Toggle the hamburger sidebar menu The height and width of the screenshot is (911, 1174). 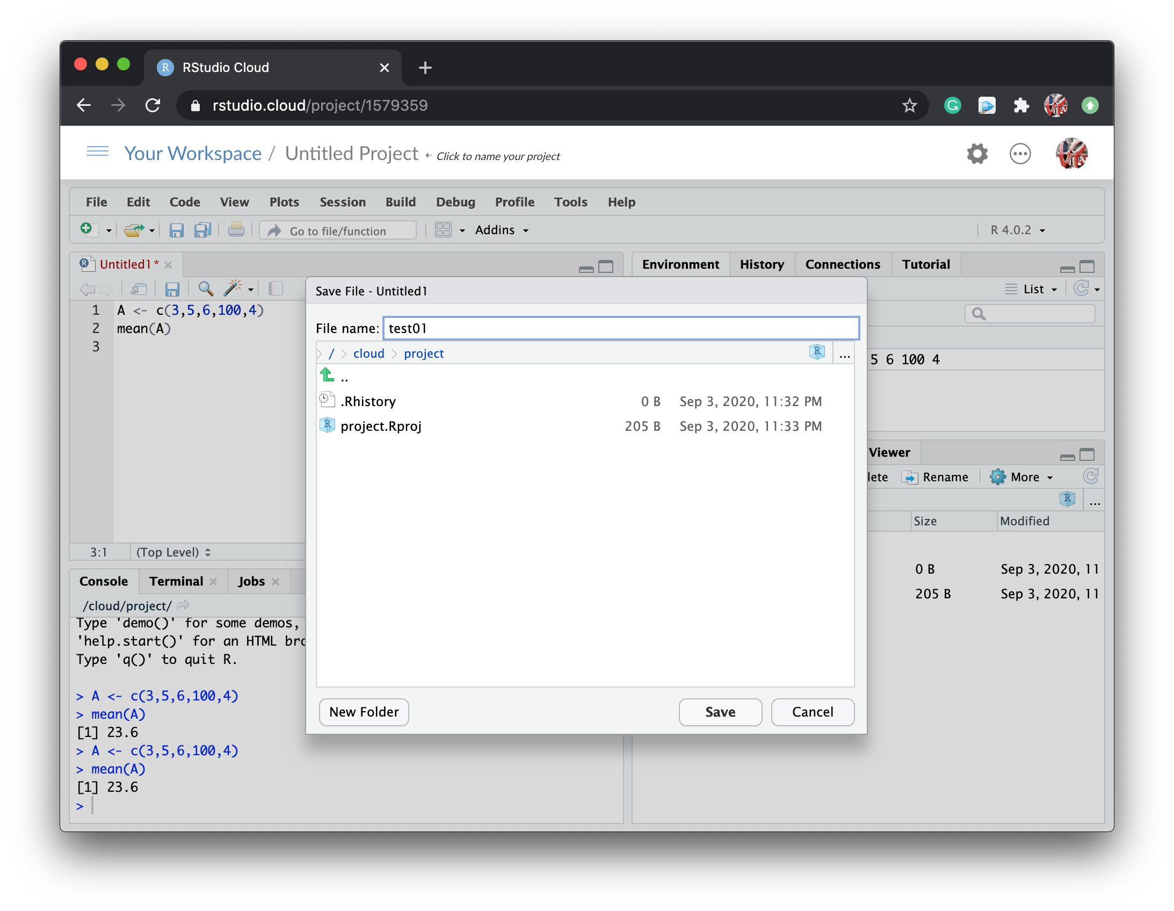[x=97, y=152]
